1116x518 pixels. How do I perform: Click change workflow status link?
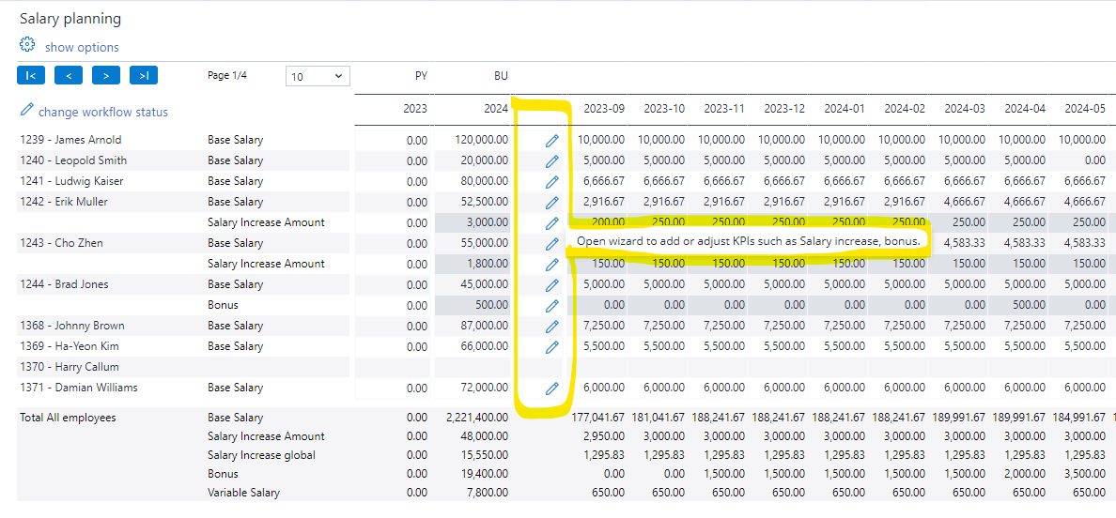[x=103, y=112]
